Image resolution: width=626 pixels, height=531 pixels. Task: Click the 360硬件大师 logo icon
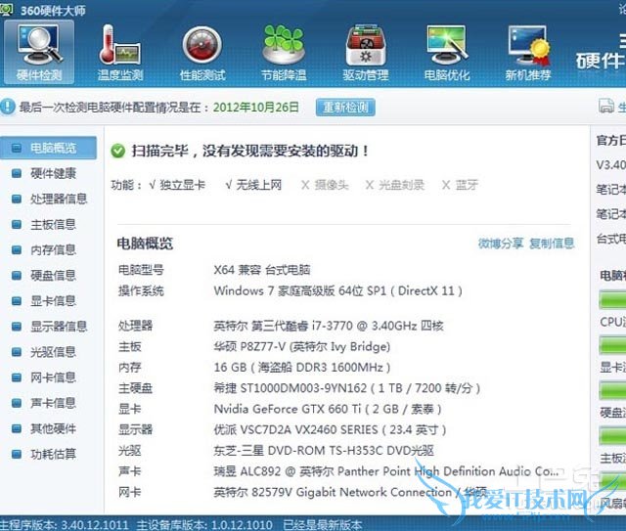(7, 10)
